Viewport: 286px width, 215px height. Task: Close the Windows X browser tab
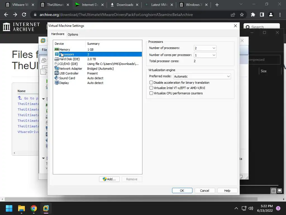206,5
